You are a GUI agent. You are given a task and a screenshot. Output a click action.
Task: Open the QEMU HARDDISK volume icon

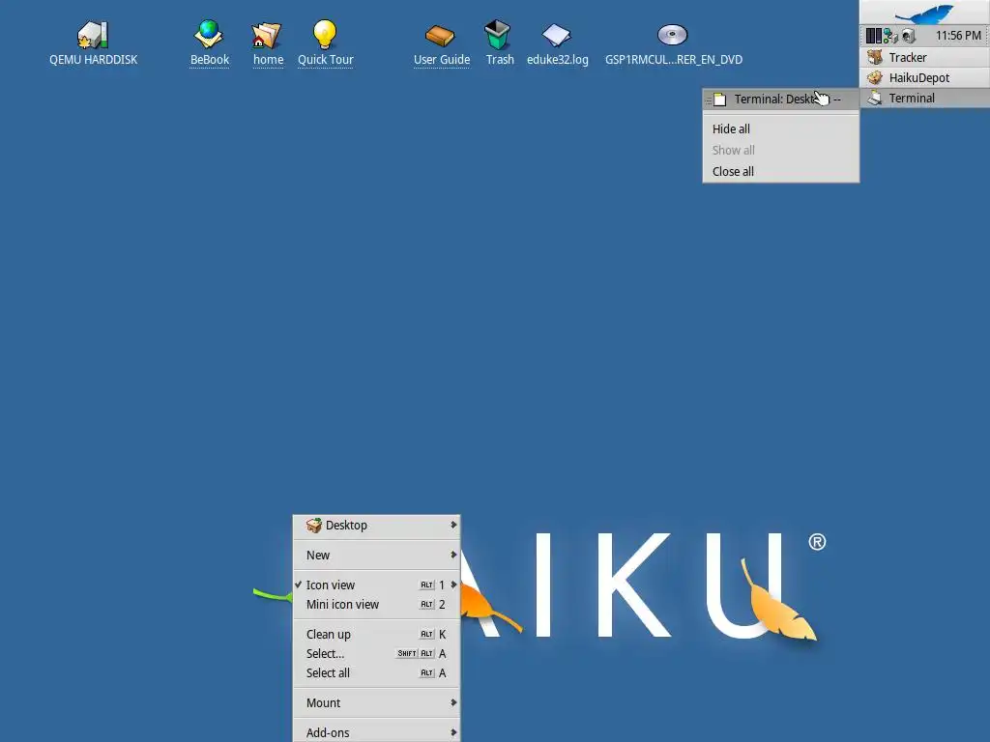point(93,35)
